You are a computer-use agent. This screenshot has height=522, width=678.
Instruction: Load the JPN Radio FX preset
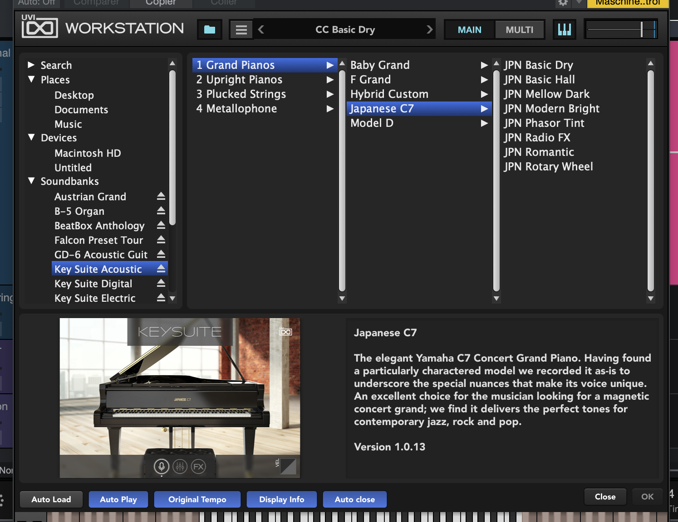537,138
